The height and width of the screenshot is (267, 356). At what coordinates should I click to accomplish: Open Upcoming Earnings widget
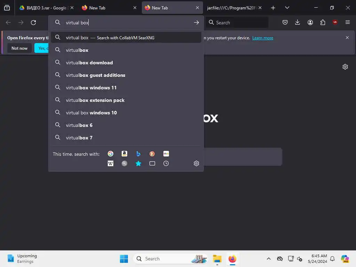click(x=22, y=259)
